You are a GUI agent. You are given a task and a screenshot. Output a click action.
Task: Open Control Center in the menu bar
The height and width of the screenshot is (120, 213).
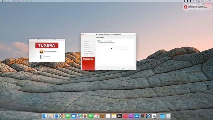pyautogui.click(x=199, y=1)
